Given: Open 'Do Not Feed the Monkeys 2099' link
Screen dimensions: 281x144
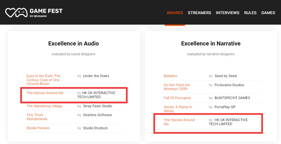Looking at the screenshot, I should 177,87.
